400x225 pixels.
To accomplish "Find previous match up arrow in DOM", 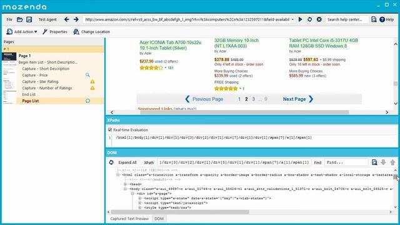I will click(392, 162).
